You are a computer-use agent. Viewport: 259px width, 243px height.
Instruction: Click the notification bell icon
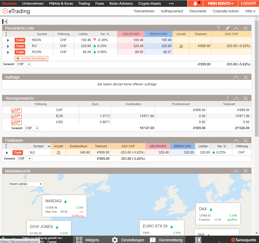[195, 4]
